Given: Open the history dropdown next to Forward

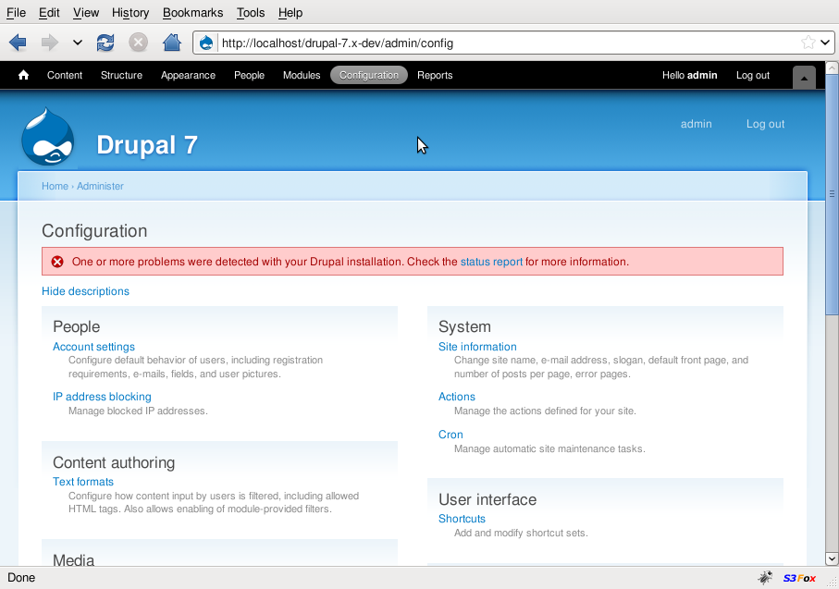Looking at the screenshot, I should (78, 43).
